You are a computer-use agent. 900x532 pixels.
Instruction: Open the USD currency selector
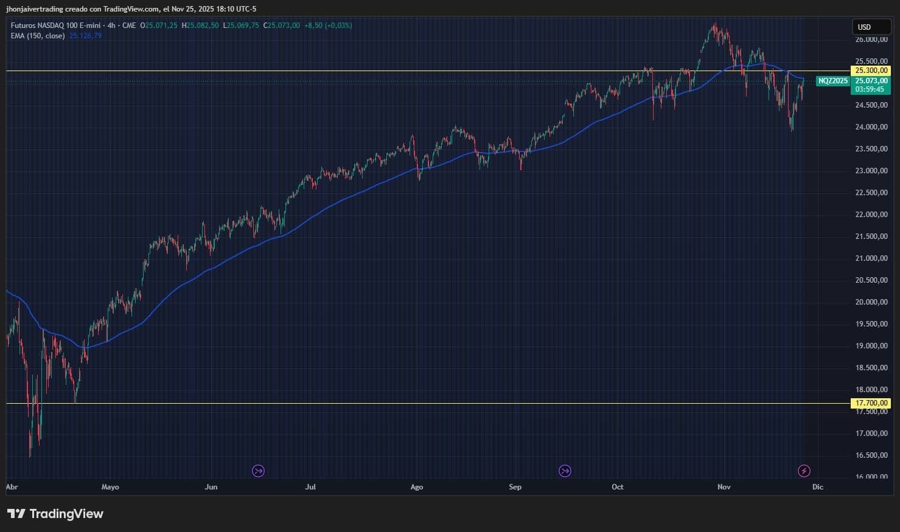[x=871, y=27]
